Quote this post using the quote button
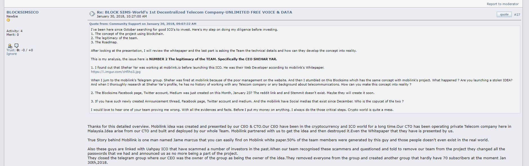 tap(504, 14)
